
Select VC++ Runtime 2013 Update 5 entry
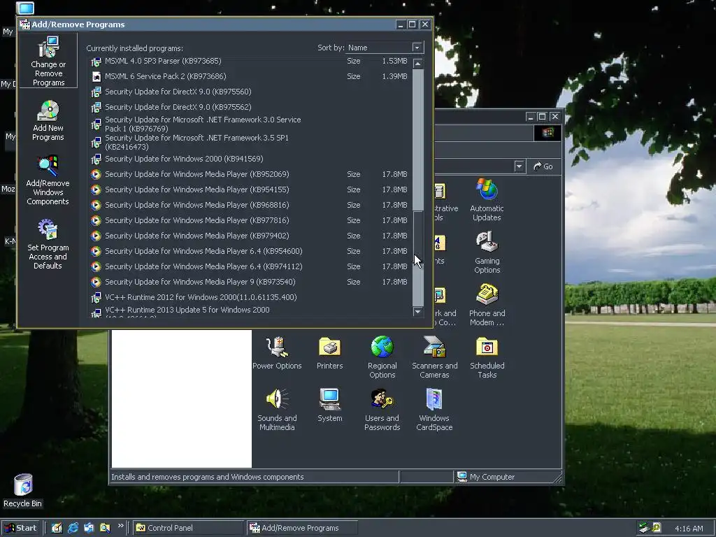pos(249,311)
